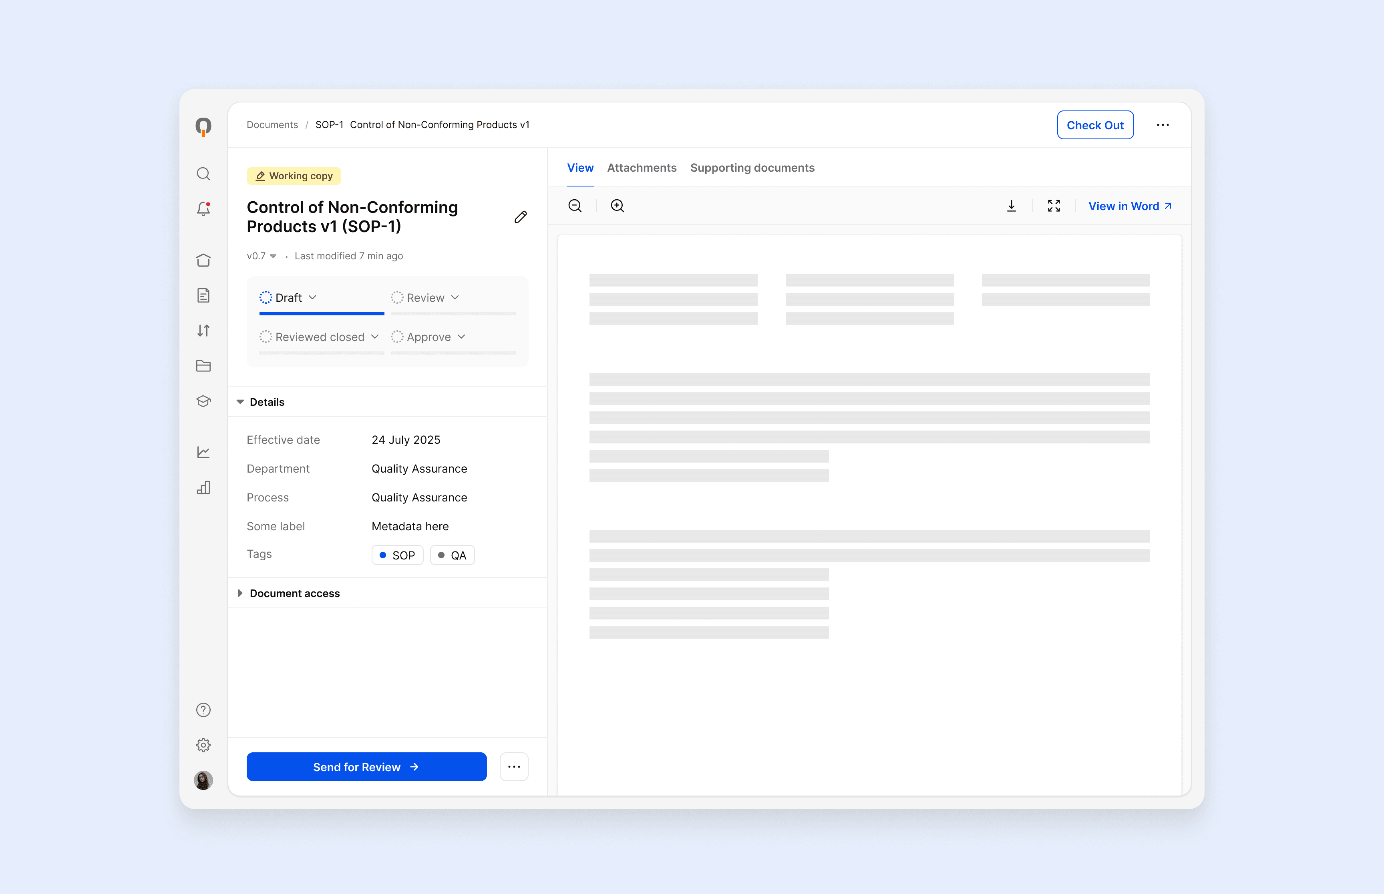Click the QA tag
The image size is (1384, 894).
pyautogui.click(x=453, y=555)
